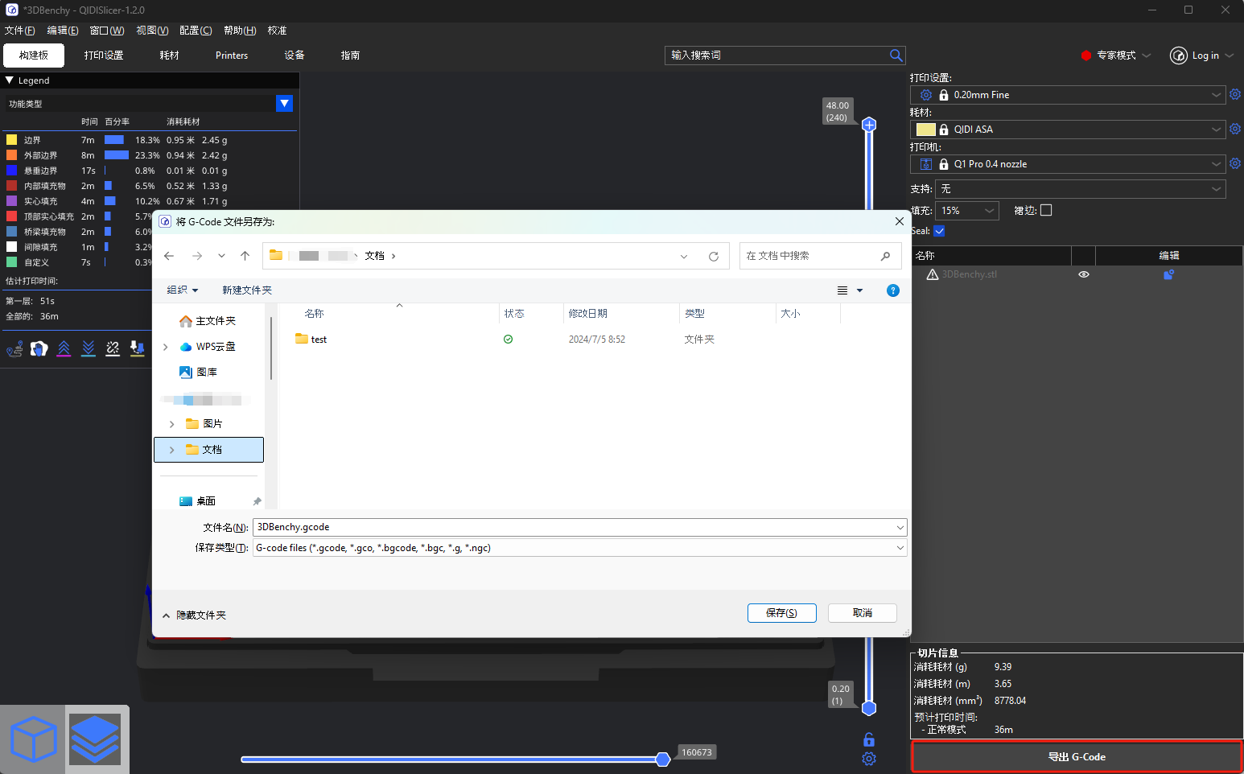
Task: Open print settings gear beside 0.20mm Fine
Action: click(1235, 95)
